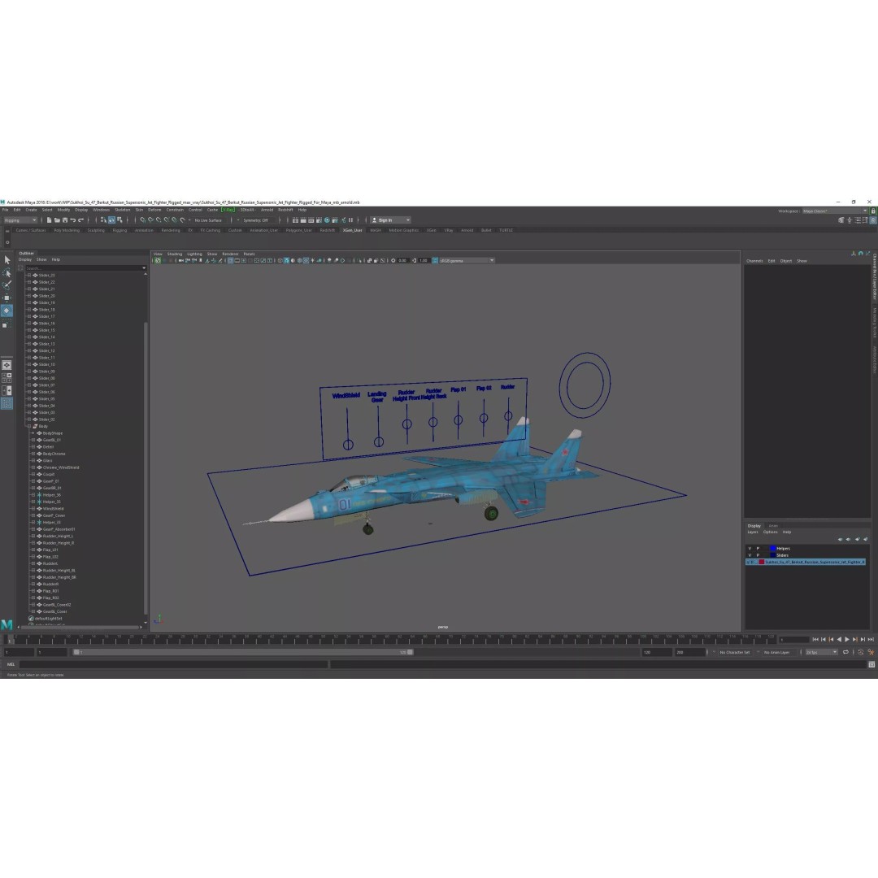Screen dimensions: 878x878
Task: Open the Skeleton menu
Action: [122, 210]
